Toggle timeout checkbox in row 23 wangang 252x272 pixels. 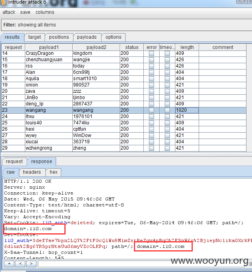(x=167, y=110)
